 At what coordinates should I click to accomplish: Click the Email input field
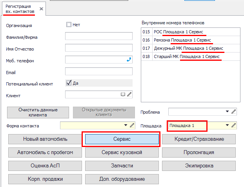click(99, 72)
